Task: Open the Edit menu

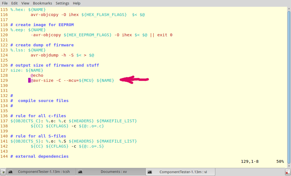Action: 14,3
